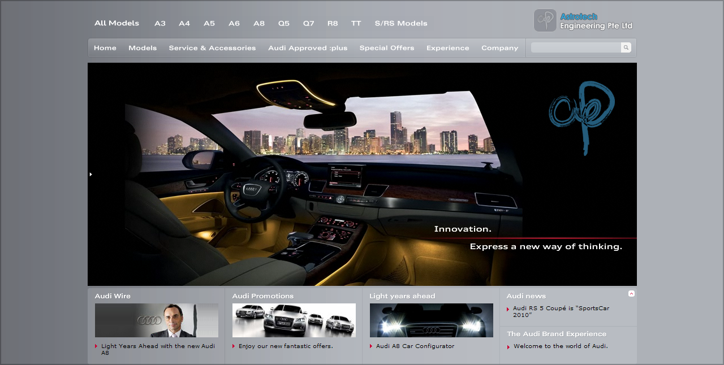Click the Audi news heading
This screenshot has width=724, height=365.
pyautogui.click(x=526, y=296)
